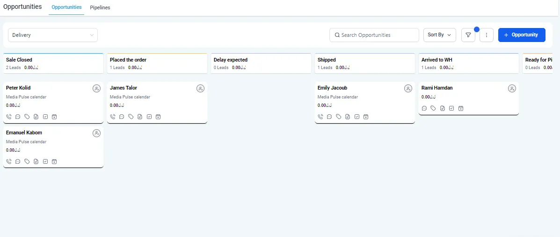
Task: Click Media Pulse calendar text on James Talor card
Action: [x=130, y=97]
